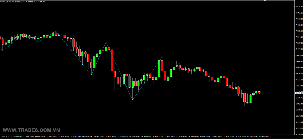Click the chart shift triangle marker at top

point(265,1)
